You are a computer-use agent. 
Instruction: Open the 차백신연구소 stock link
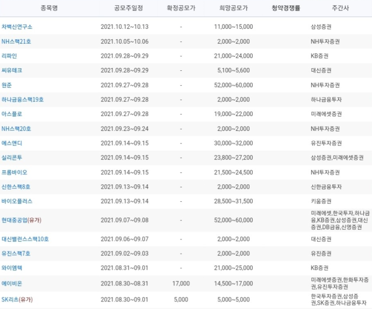pyautogui.click(x=17, y=26)
